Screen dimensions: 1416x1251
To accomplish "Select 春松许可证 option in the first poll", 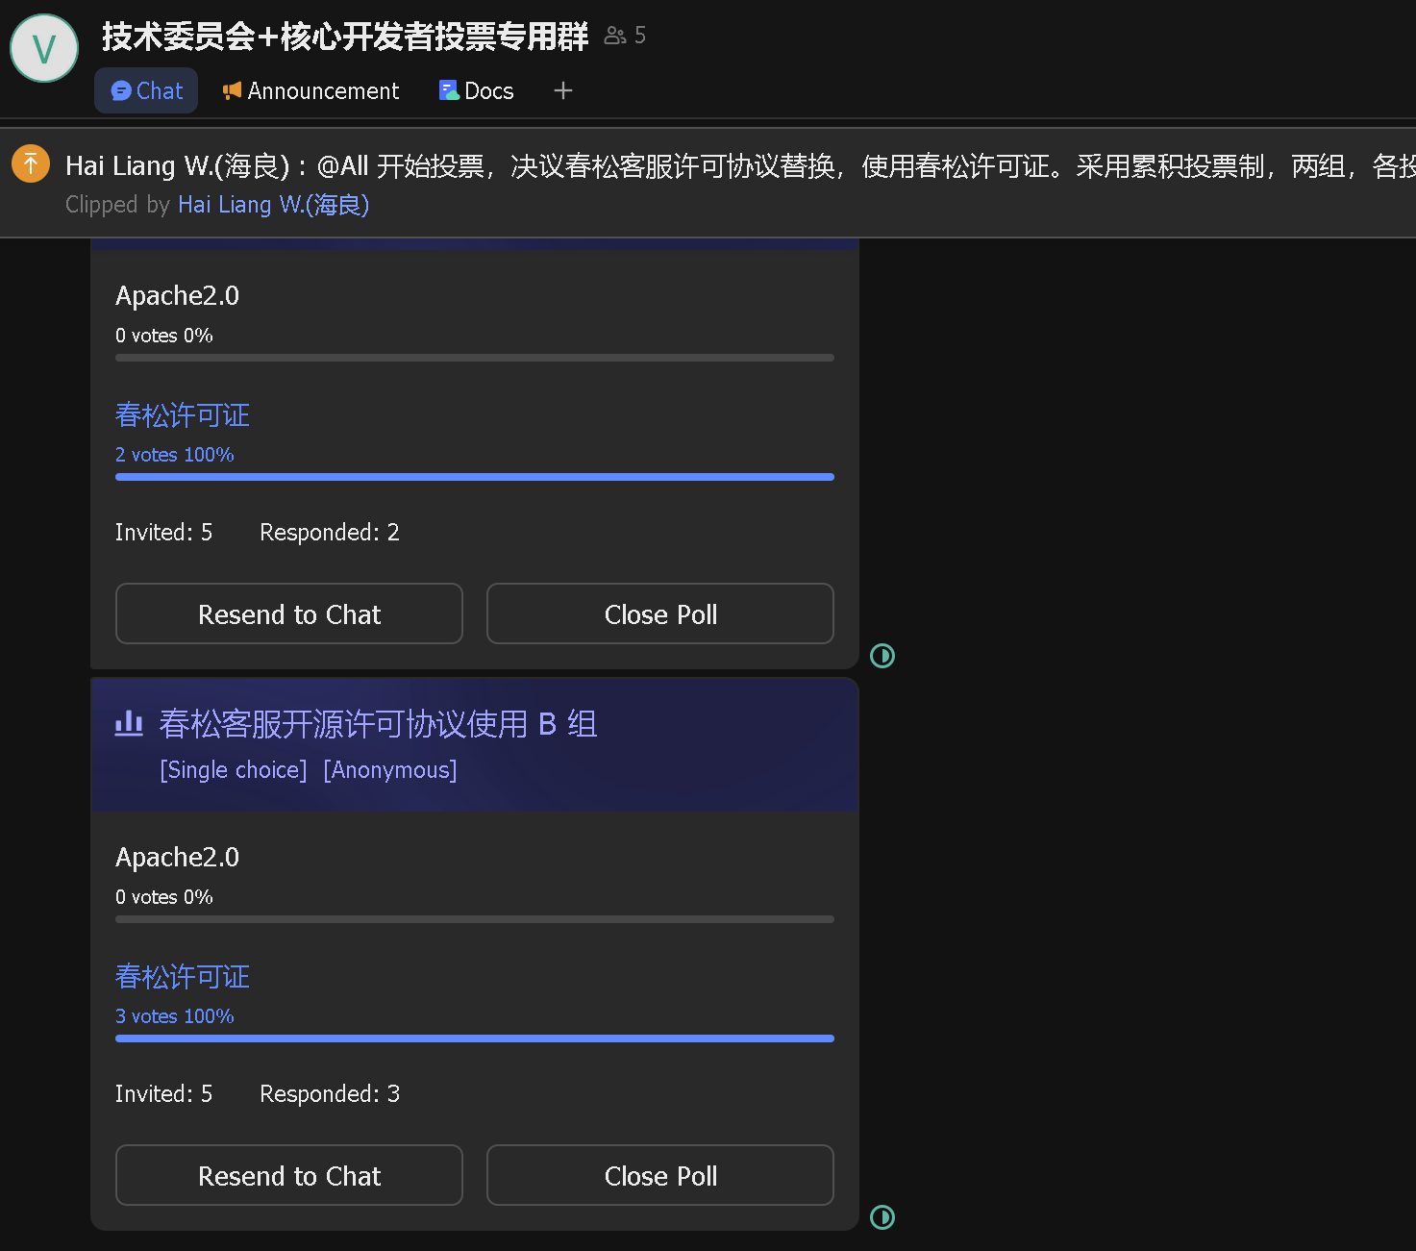I will point(183,415).
